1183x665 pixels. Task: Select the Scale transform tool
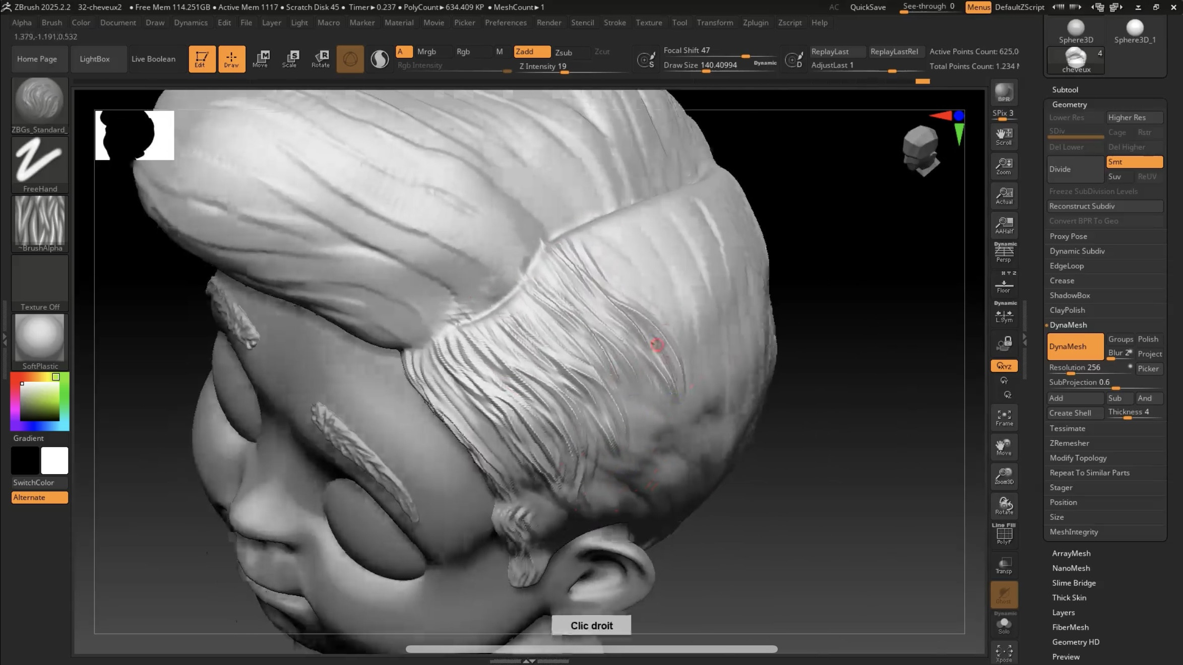(x=290, y=58)
